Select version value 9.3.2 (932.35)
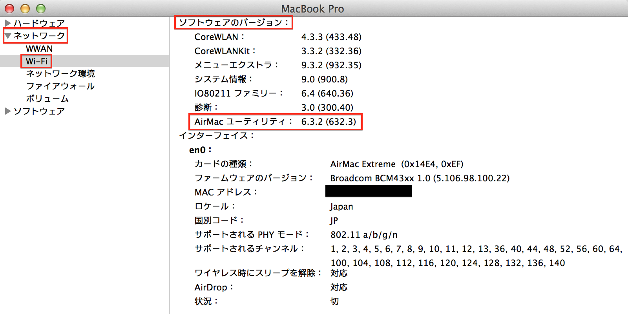Image resolution: width=628 pixels, height=314 pixels. pos(331,65)
